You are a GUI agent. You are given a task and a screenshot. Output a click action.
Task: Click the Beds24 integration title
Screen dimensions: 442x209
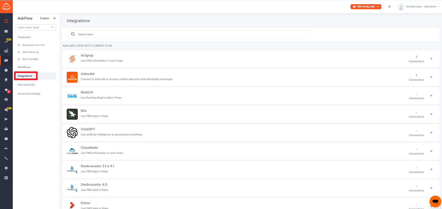pos(87,92)
